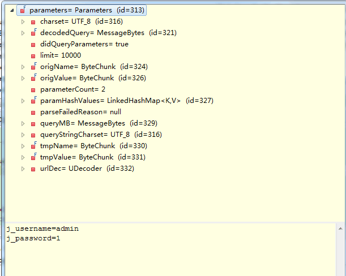346x276 pixels.
Task: Select 'decodedQuery= MessageBytes (id=321)' row
Action: coord(108,33)
